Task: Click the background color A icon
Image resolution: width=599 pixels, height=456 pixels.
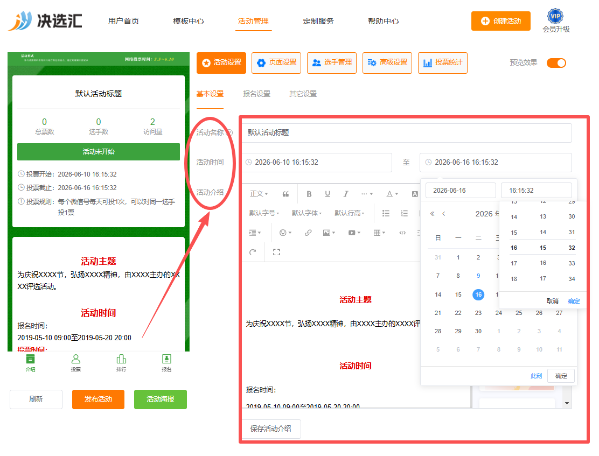Action: pyautogui.click(x=415, y=194)
